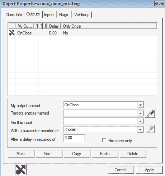
Task: Open the VisGroup tab
Action: [82, 15]
